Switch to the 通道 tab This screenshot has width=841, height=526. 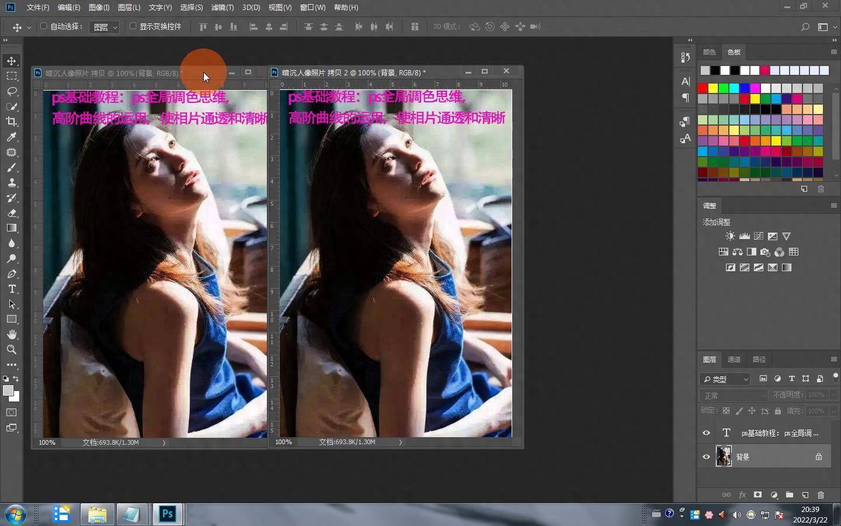point(734,359)
